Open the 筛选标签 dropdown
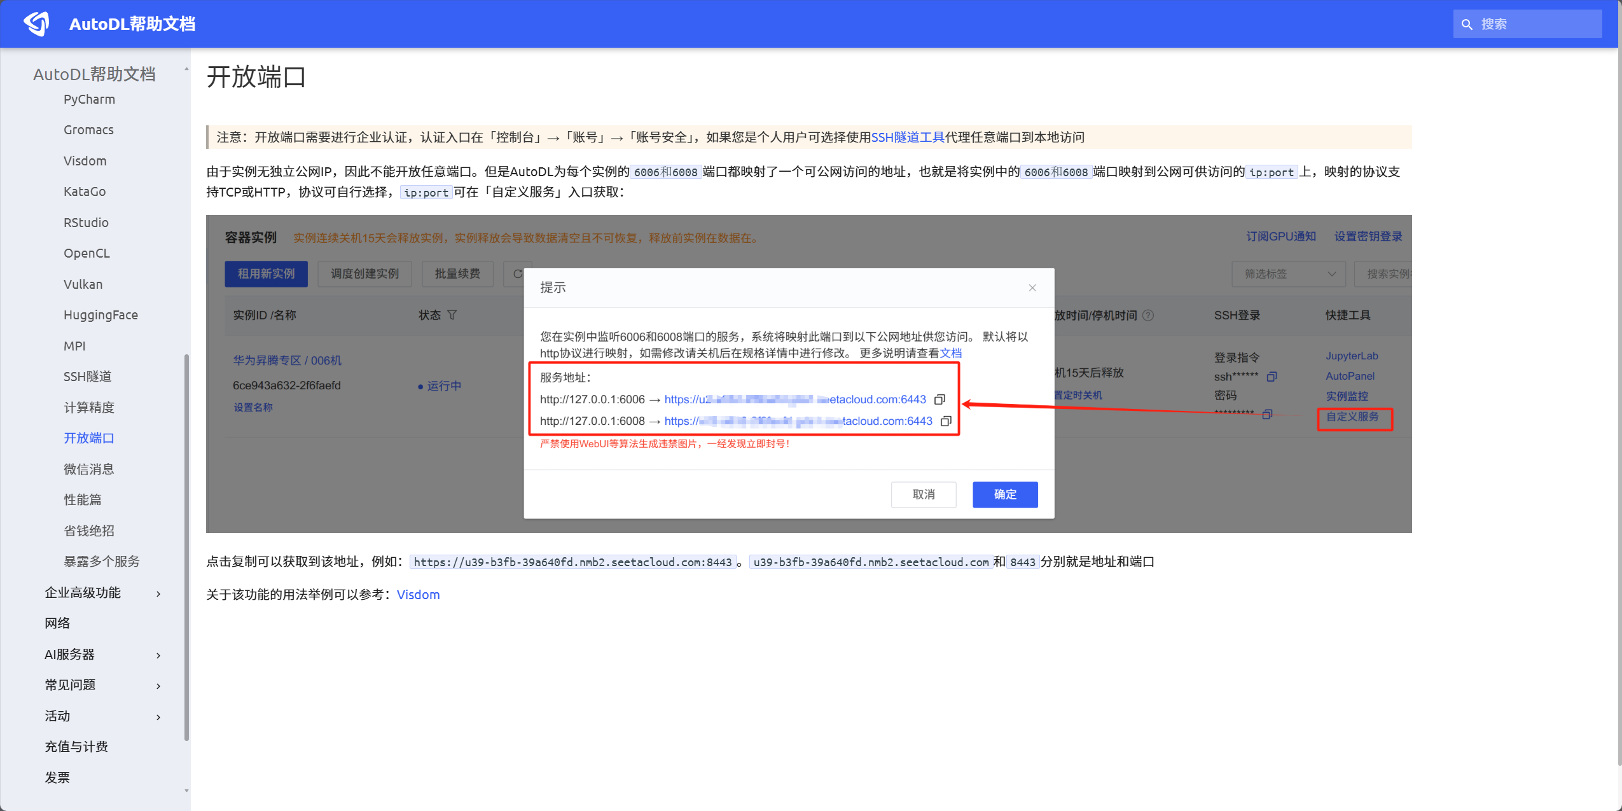This screenshot has width=1622, height=811. pyautogui.click(x=1287, y=274)
